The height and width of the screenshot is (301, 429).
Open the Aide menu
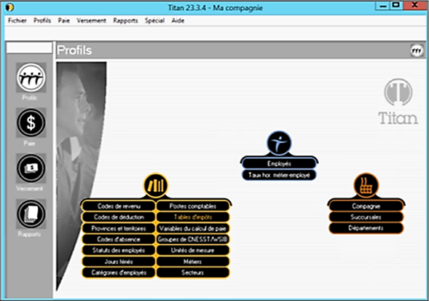(x=178, y=20)
